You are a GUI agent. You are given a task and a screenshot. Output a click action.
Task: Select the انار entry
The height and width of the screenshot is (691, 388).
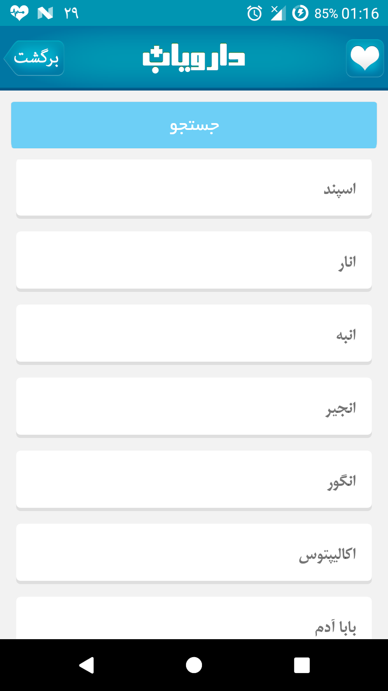(x=194, y=260)
